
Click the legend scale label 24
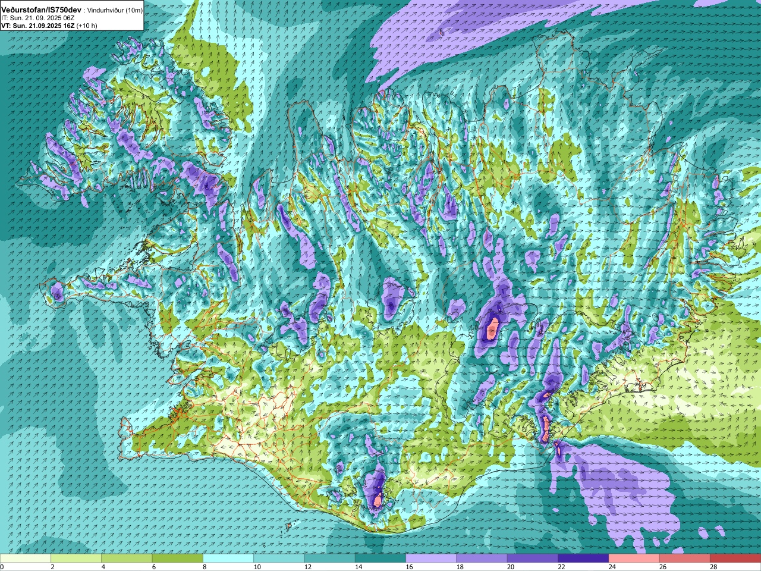pyautogui.click(x=613, y=567)
